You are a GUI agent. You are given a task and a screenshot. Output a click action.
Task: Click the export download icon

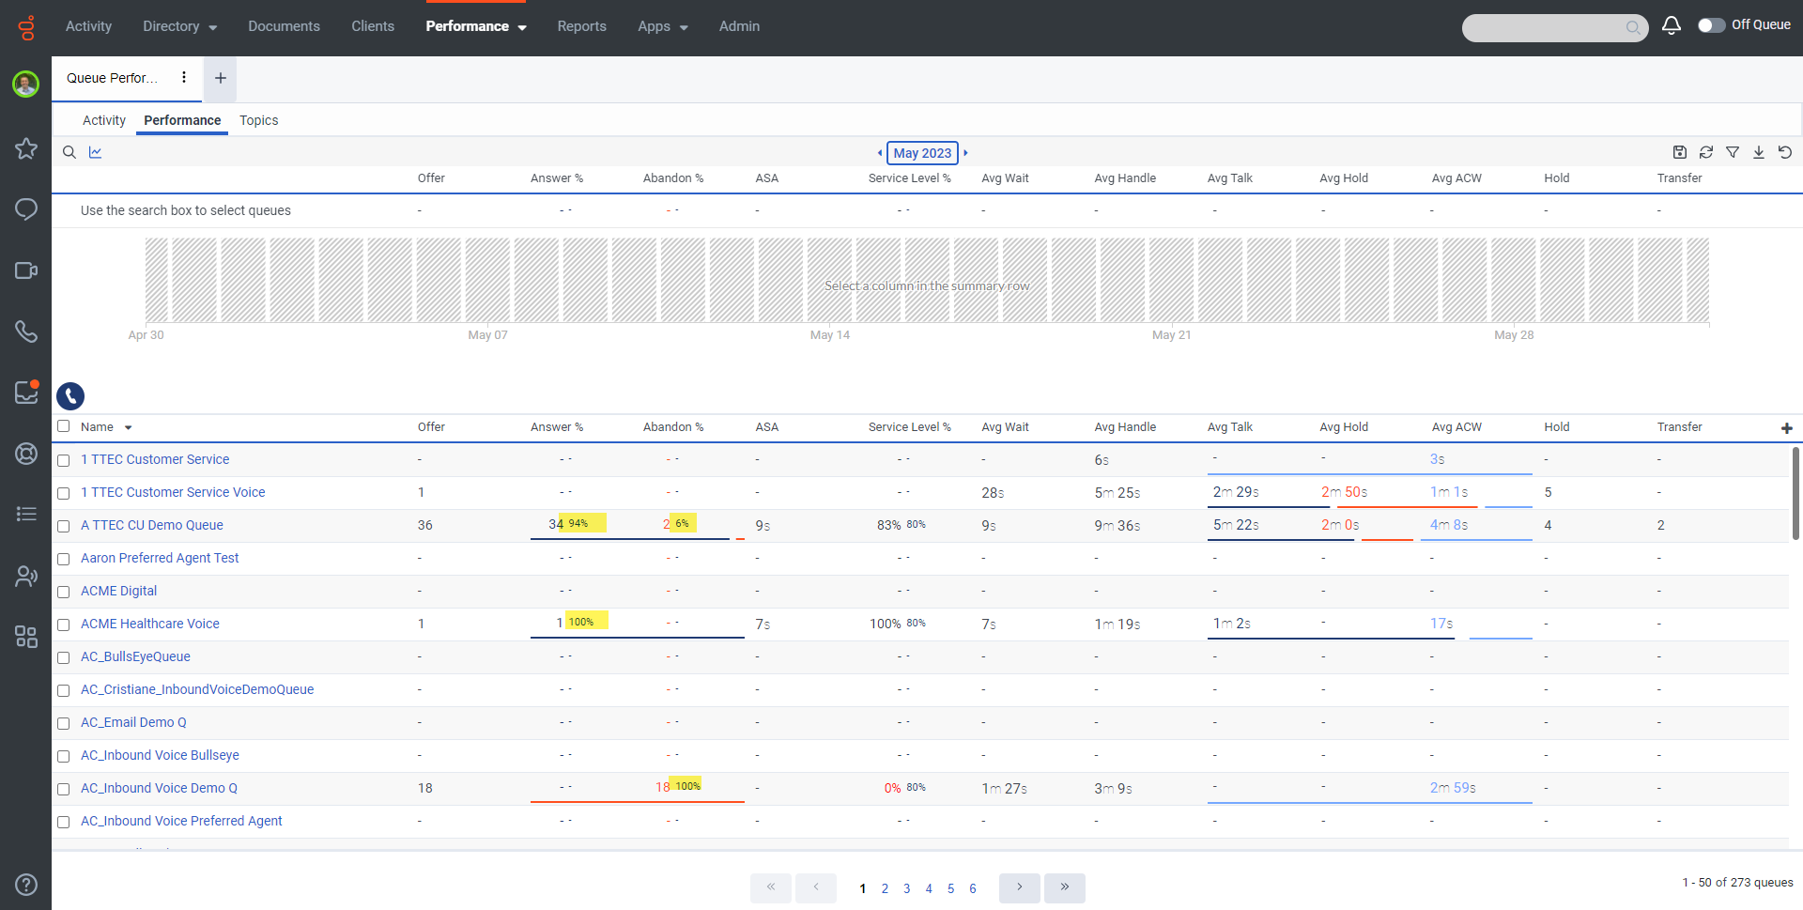pyautogui.click(x=1759, y=152)
